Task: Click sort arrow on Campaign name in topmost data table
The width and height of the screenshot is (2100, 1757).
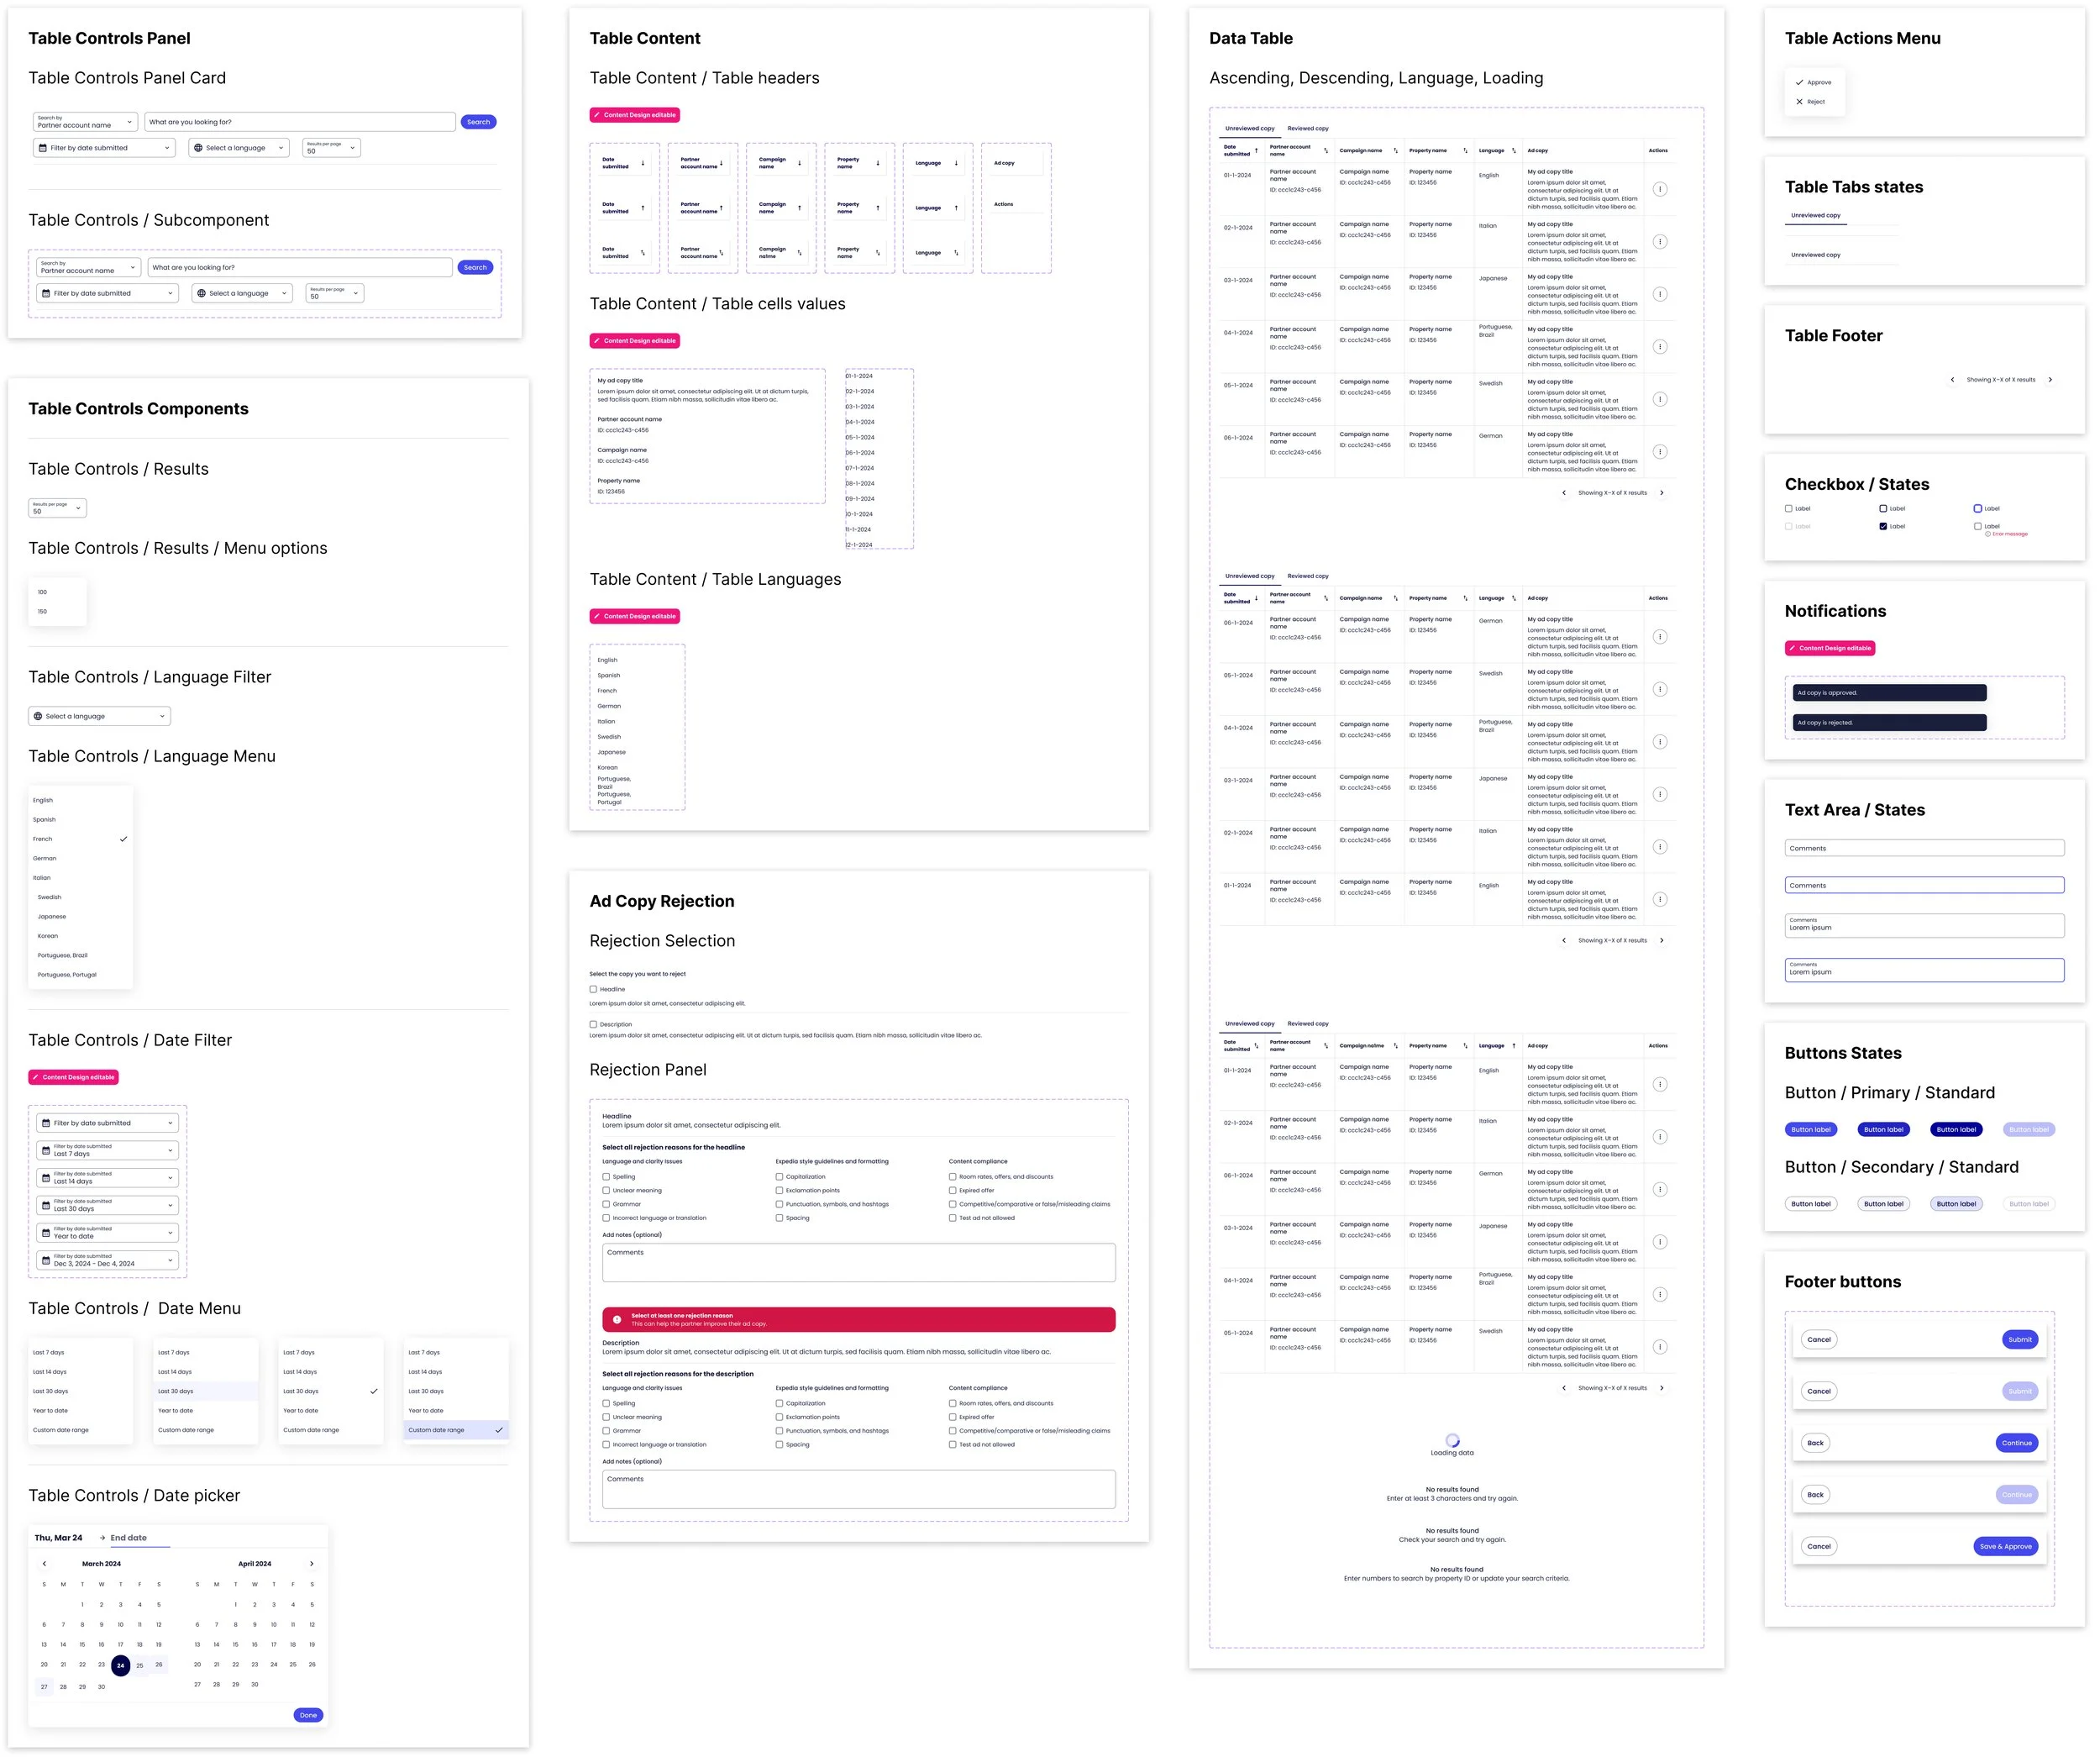Action: (x=1396, y=151)
